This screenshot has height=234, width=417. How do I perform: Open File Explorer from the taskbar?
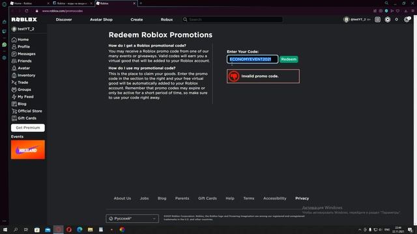tap(90, 229)
